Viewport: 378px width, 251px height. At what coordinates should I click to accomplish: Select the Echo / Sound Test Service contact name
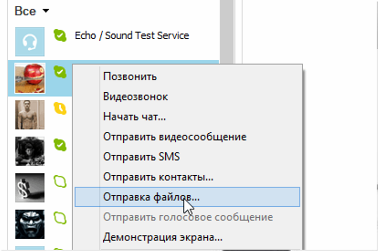pos(131,36)
